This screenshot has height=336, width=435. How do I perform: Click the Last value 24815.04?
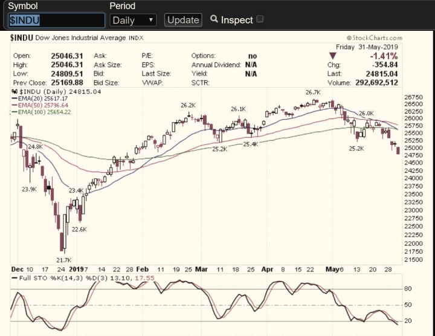tap(382, 74)
